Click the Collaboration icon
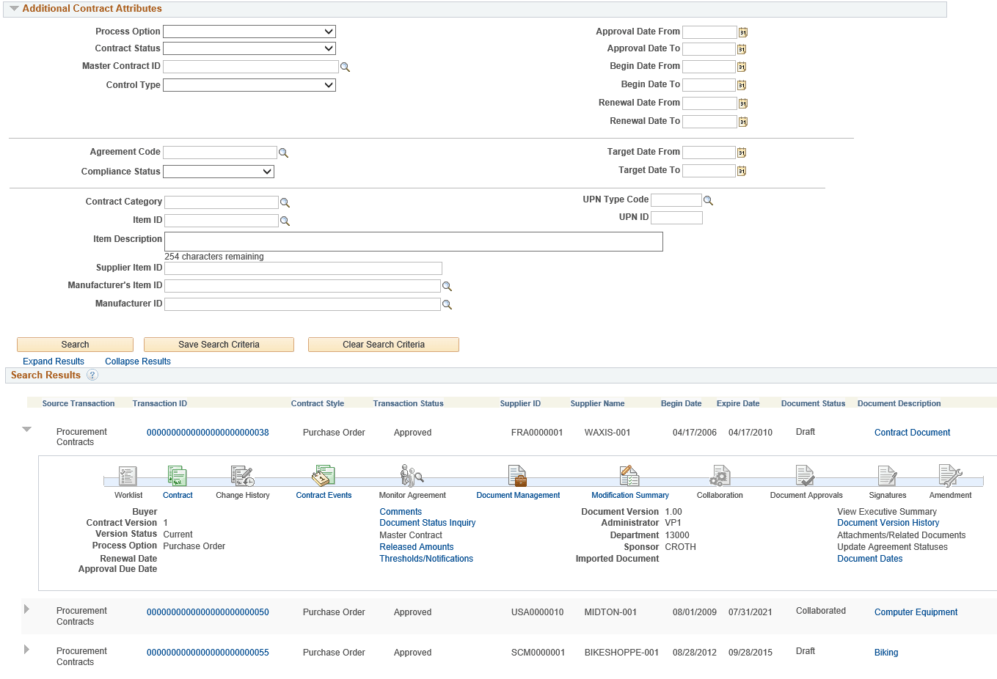Image resolution: width=997 pixels, height=679 pixels. [719, 475]
